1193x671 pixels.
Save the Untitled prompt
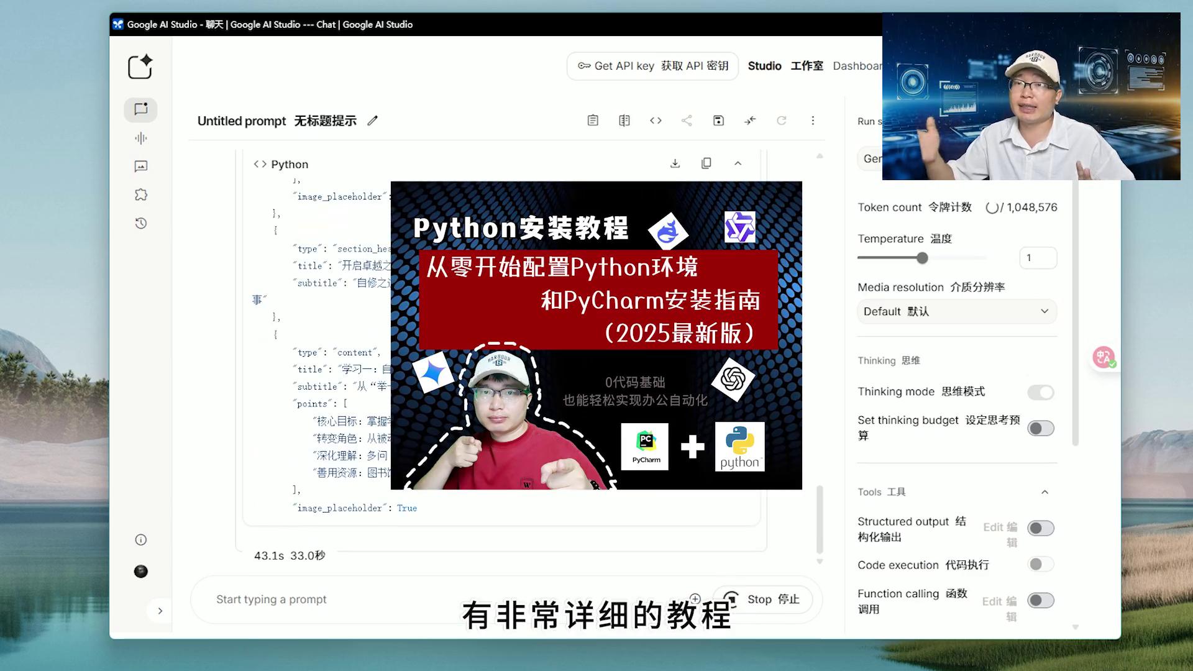point(718,121)
